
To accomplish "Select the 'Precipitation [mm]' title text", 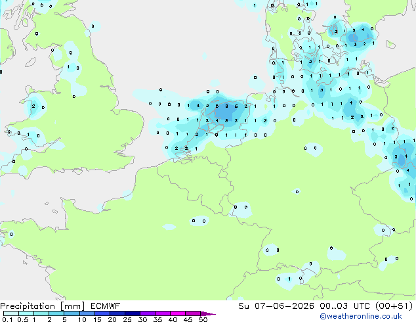I will pyautogui.click(x=42, y=306).
